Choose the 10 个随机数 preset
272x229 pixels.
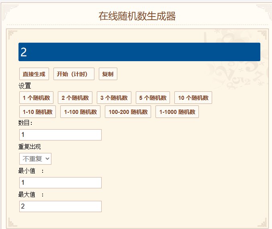tap(193, 98)
